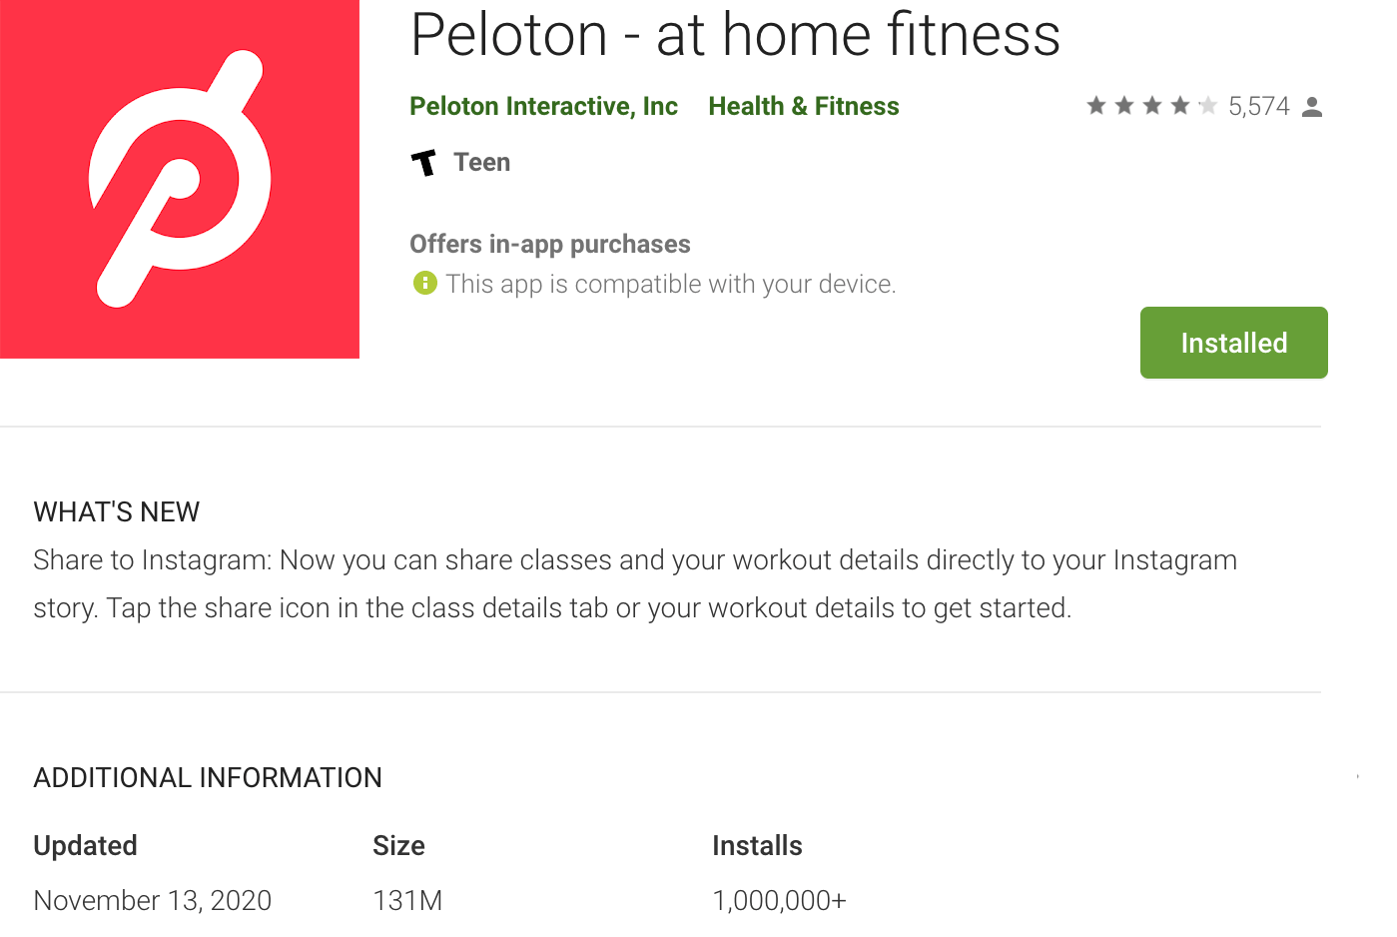Click the 1,000,000+ installs value
The image size is (1397, 937).
tap(779, 900)
